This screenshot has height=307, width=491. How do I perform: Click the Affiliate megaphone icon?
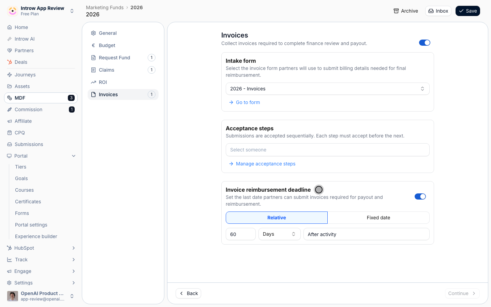pos(10,121)
